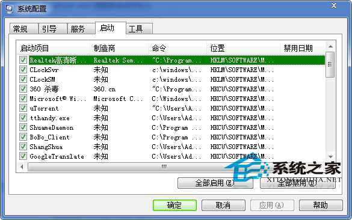Toggle the Microsoft® Wi... startup checkbox
Screen dimensions: 352x220
pos(23,99)
